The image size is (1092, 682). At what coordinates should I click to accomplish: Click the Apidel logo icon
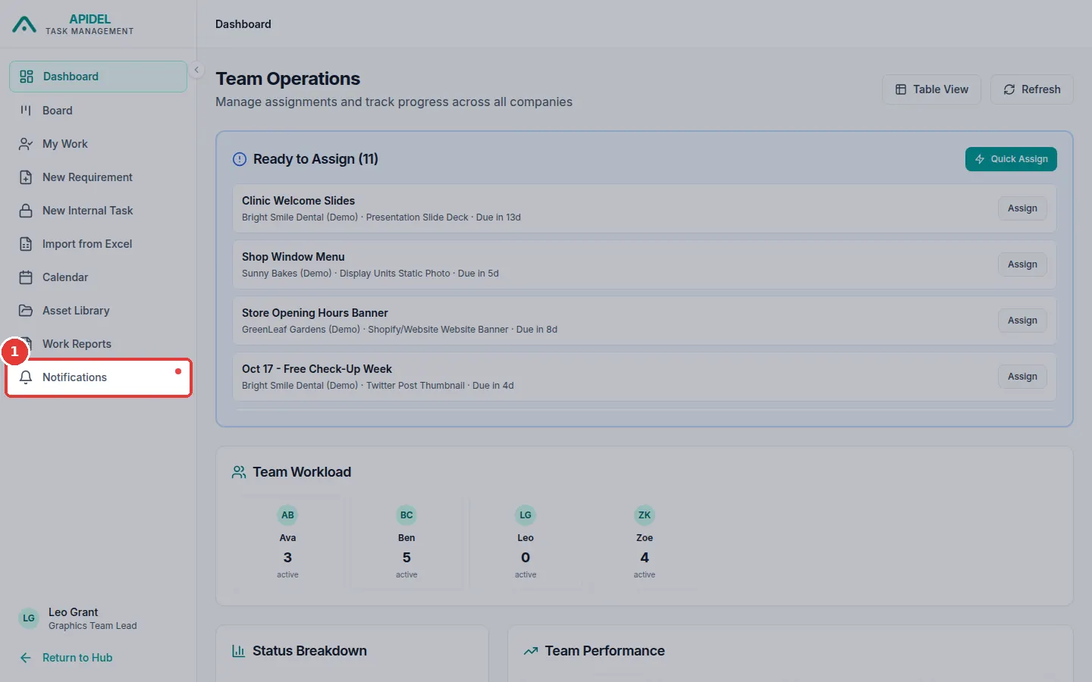(x=24, y=25)
